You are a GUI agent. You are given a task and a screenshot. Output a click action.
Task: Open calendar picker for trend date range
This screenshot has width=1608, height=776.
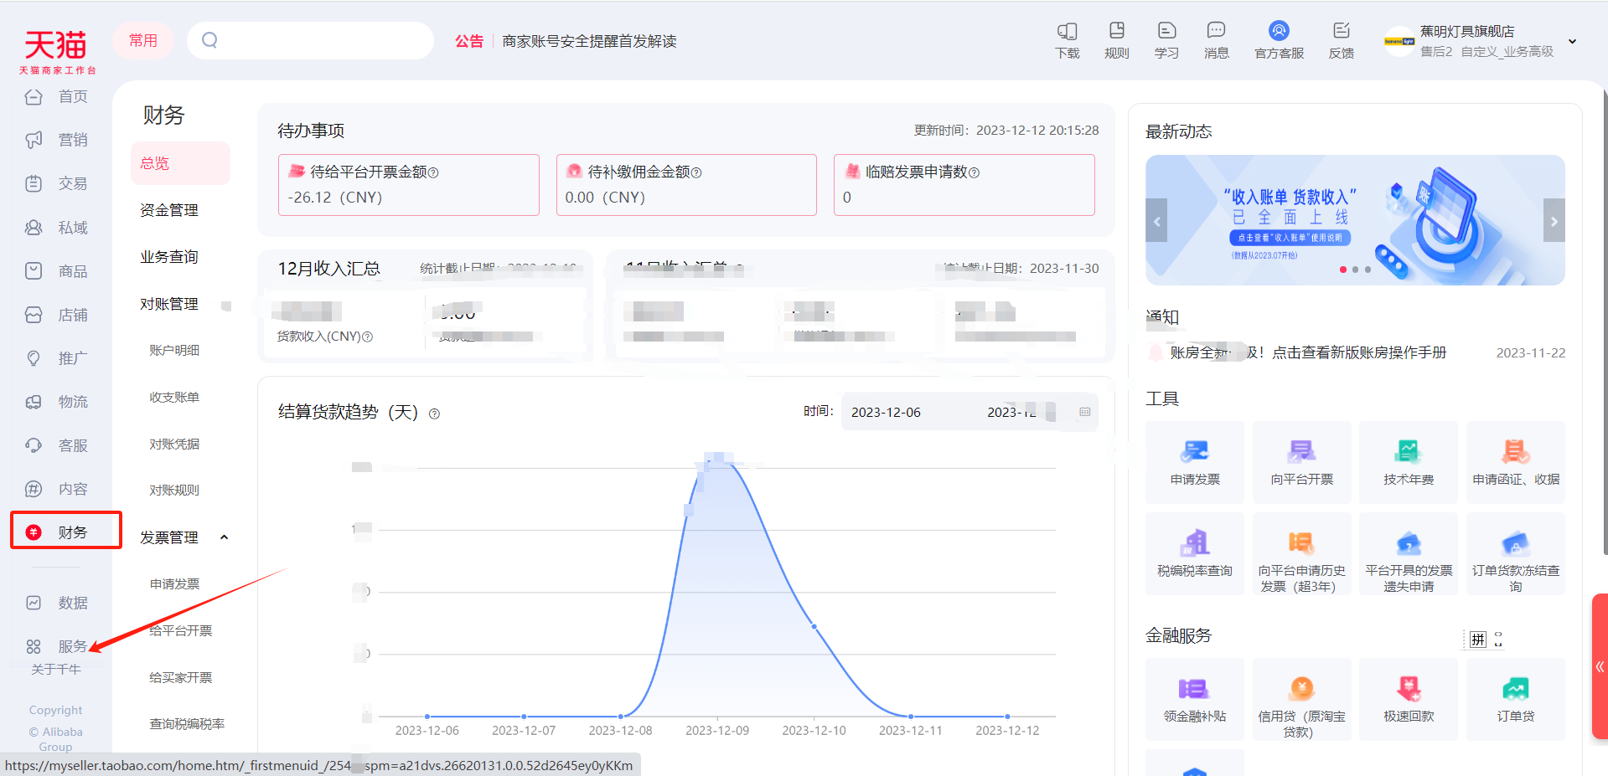(x=1084, y=412)
